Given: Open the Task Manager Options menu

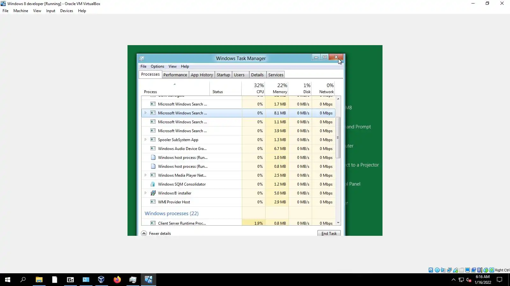Looking at the screenshot, I should coord(157,66).
